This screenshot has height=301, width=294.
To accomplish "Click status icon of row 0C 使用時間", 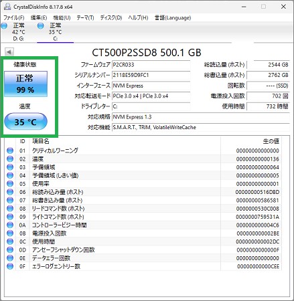I will (10, 241).
